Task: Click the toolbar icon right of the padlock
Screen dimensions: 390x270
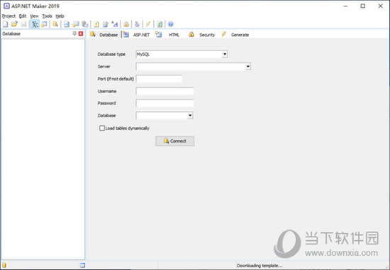Action: [x=137, y=24]
